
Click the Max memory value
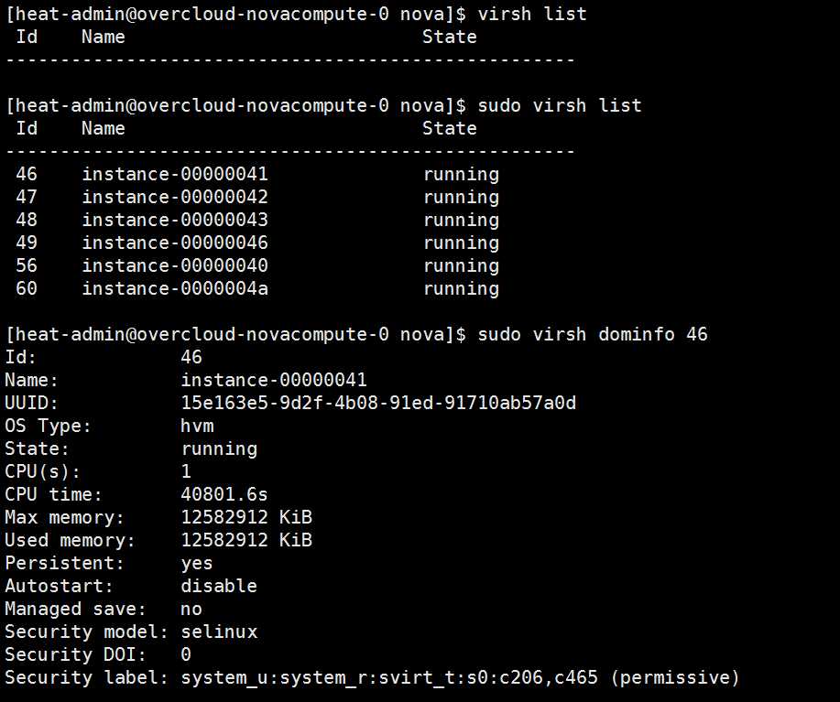tap(246, 517)
